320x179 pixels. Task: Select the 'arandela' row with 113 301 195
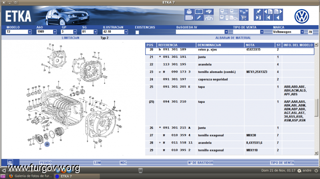[230, 66]
